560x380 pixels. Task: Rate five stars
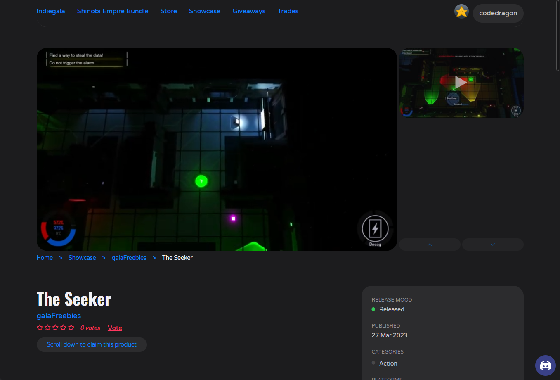click(71, 328)
